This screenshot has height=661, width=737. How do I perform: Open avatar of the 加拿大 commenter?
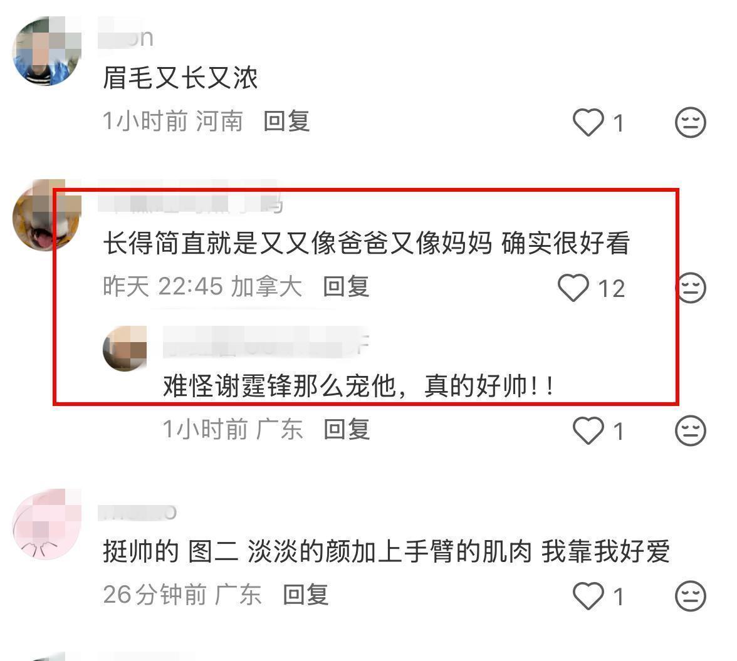pos(46,215)
